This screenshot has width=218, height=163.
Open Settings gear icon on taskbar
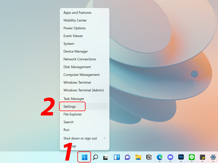pos(213,157)
